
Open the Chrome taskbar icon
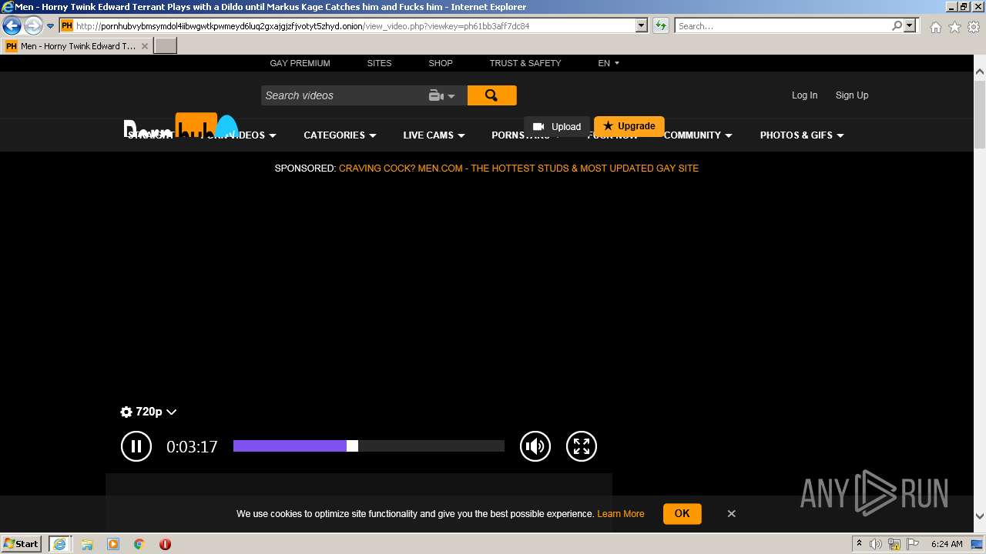[139, 544]
